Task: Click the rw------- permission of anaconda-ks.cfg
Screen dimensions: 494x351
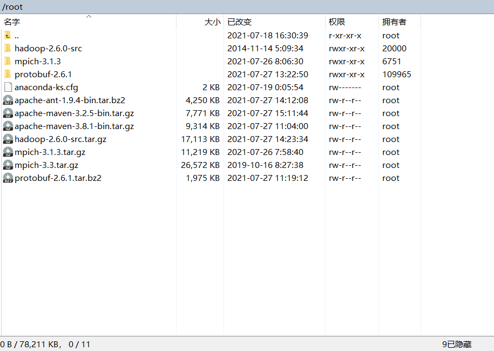Action: tap(345, 87)
